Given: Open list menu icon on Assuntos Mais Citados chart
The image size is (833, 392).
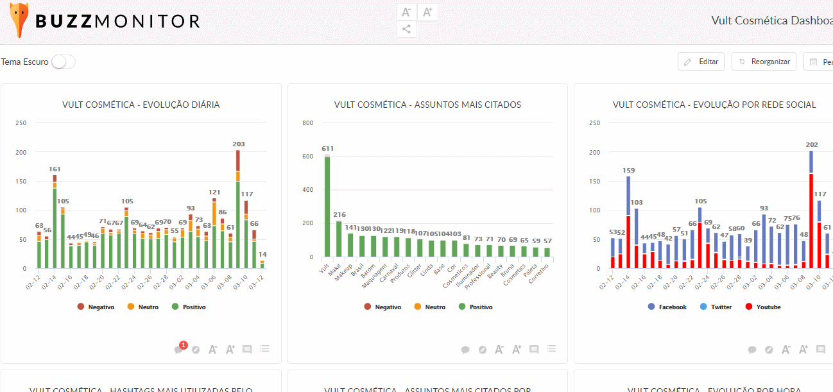Looking at the screenshot, I should coord(551,349).
